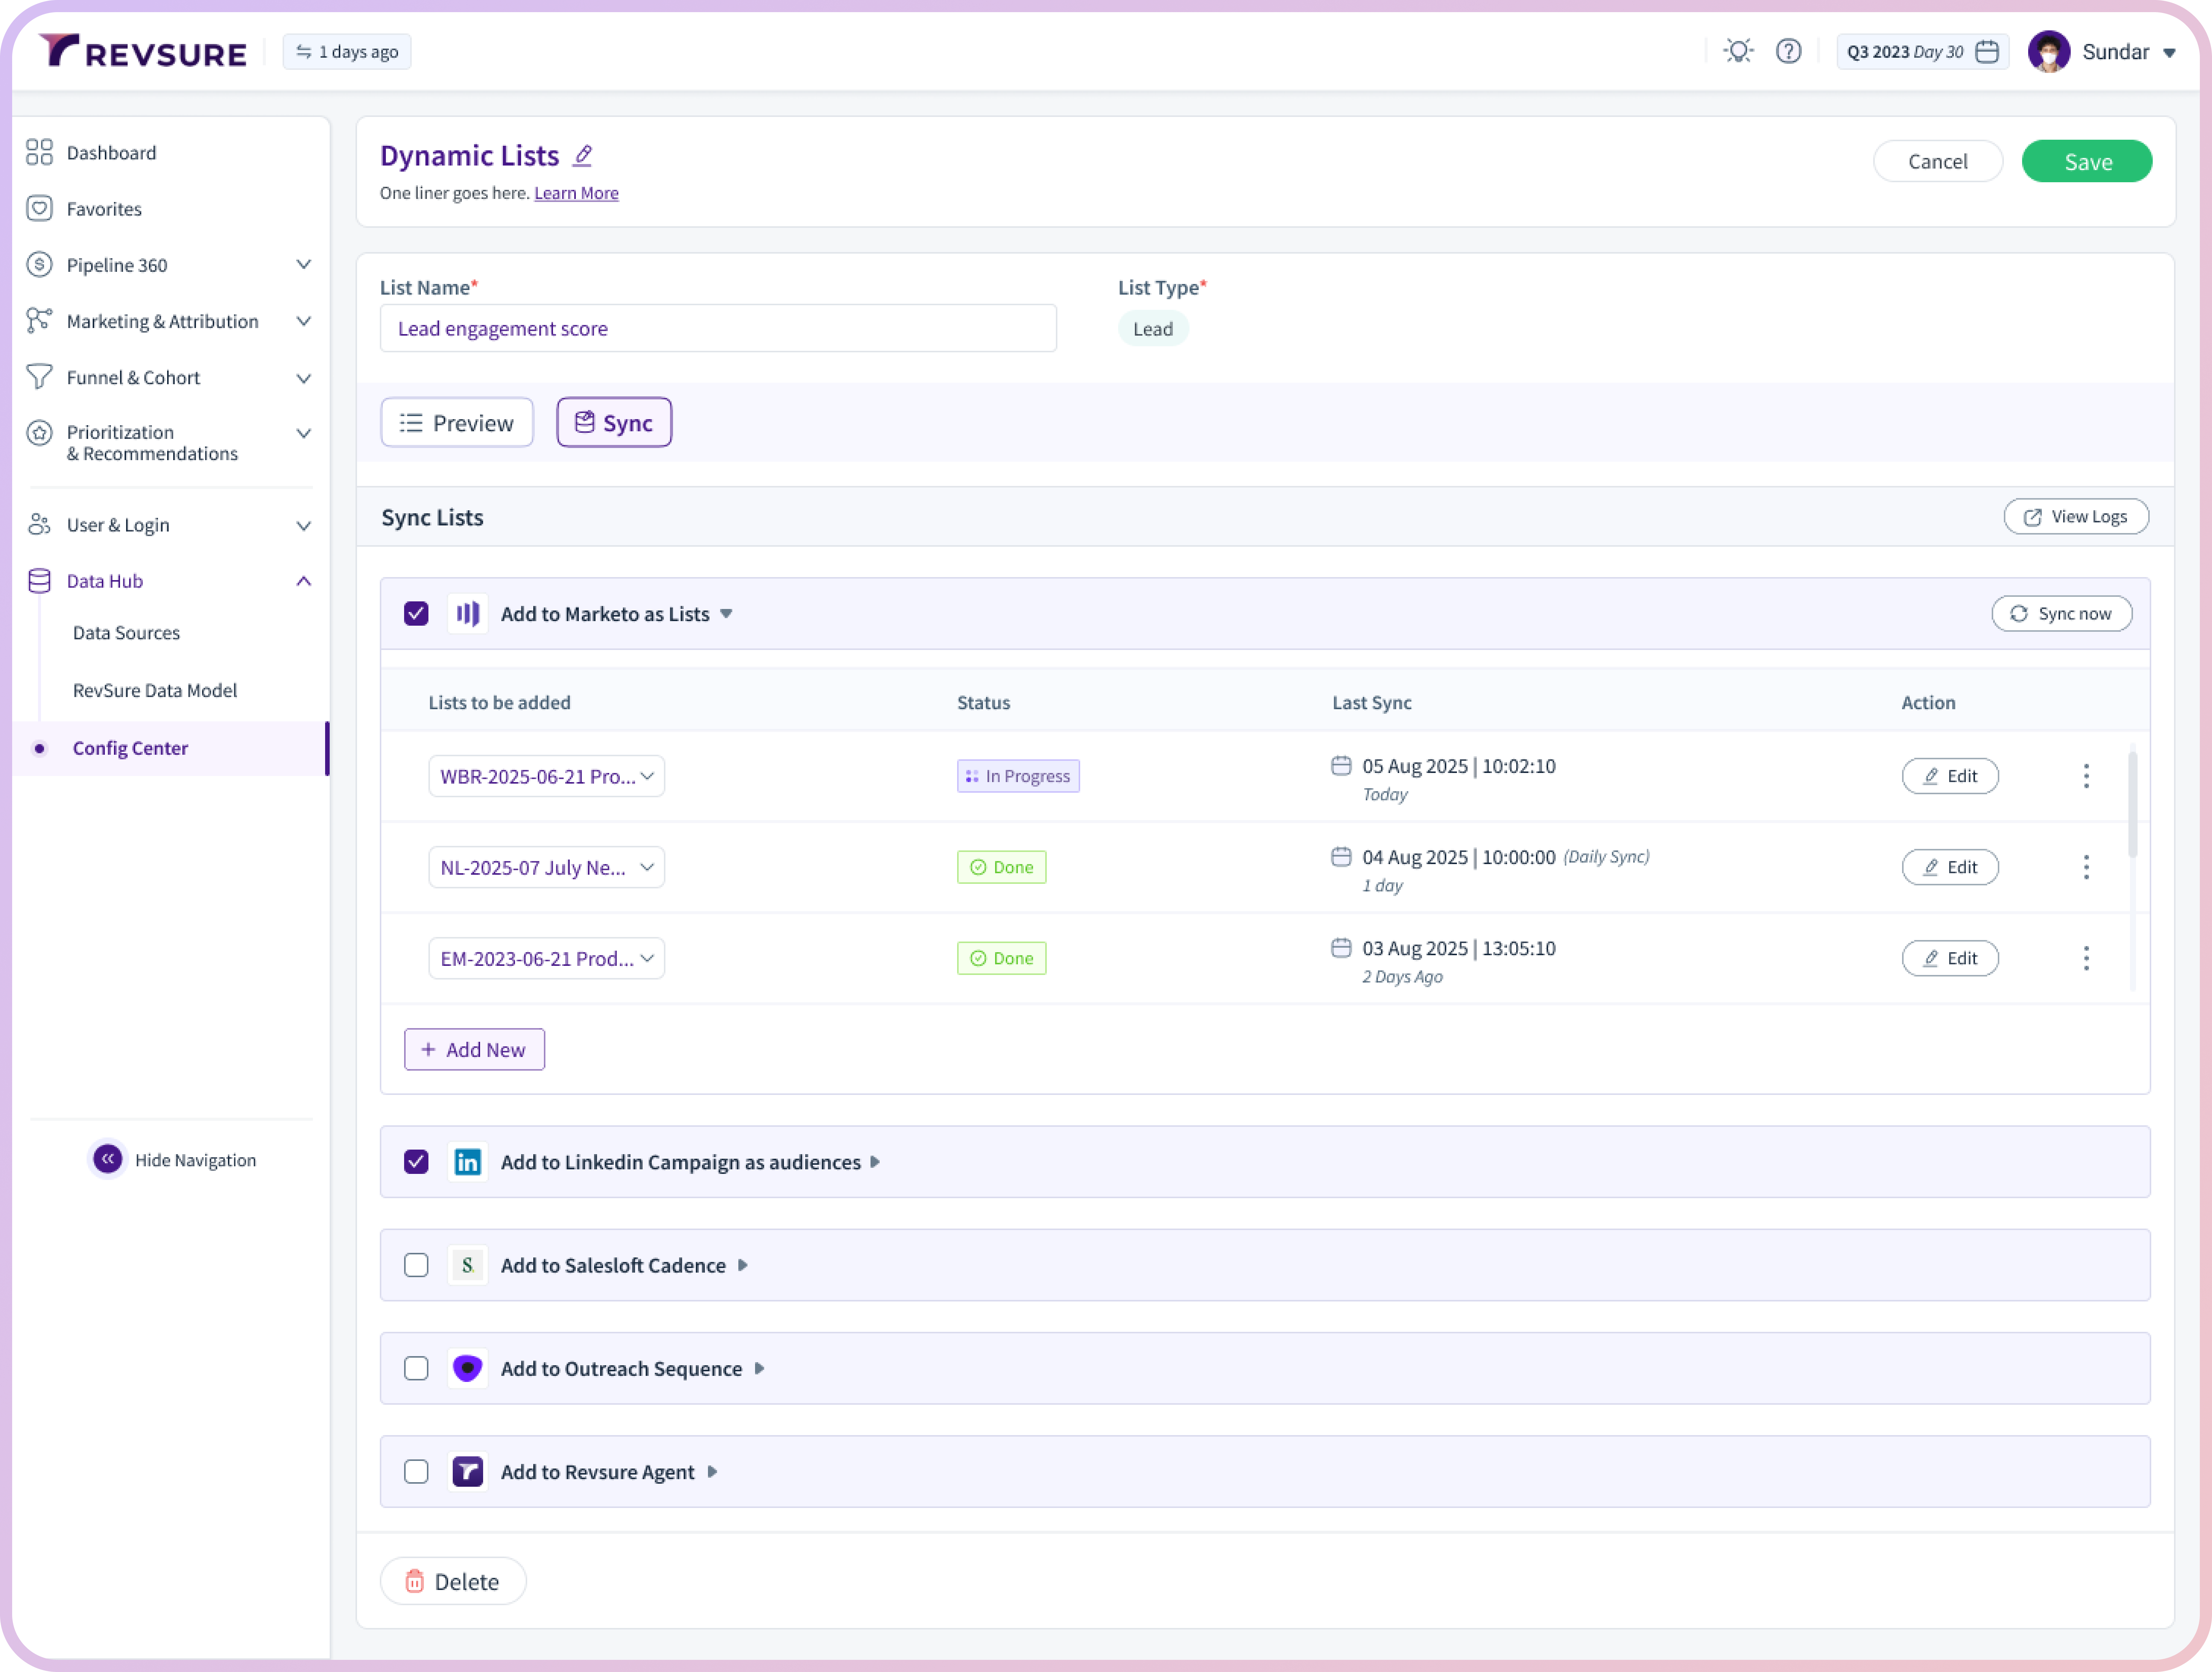Open RevSure Data Model in sidebar

(155, 691)
